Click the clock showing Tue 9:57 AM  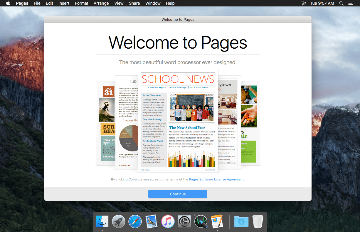[x=322, y=3]
